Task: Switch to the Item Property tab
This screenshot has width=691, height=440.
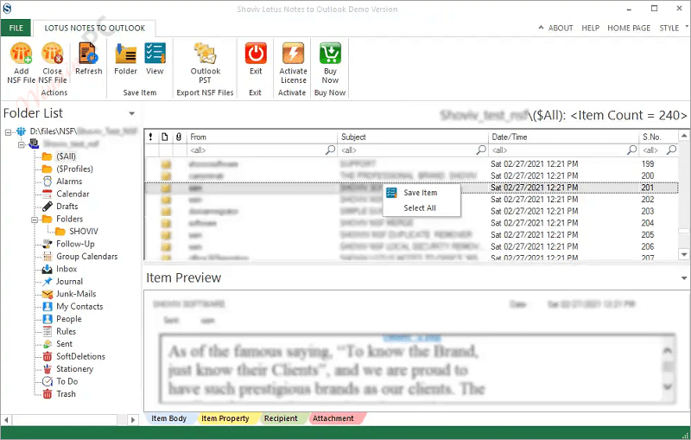Action: tap(225, 418)
